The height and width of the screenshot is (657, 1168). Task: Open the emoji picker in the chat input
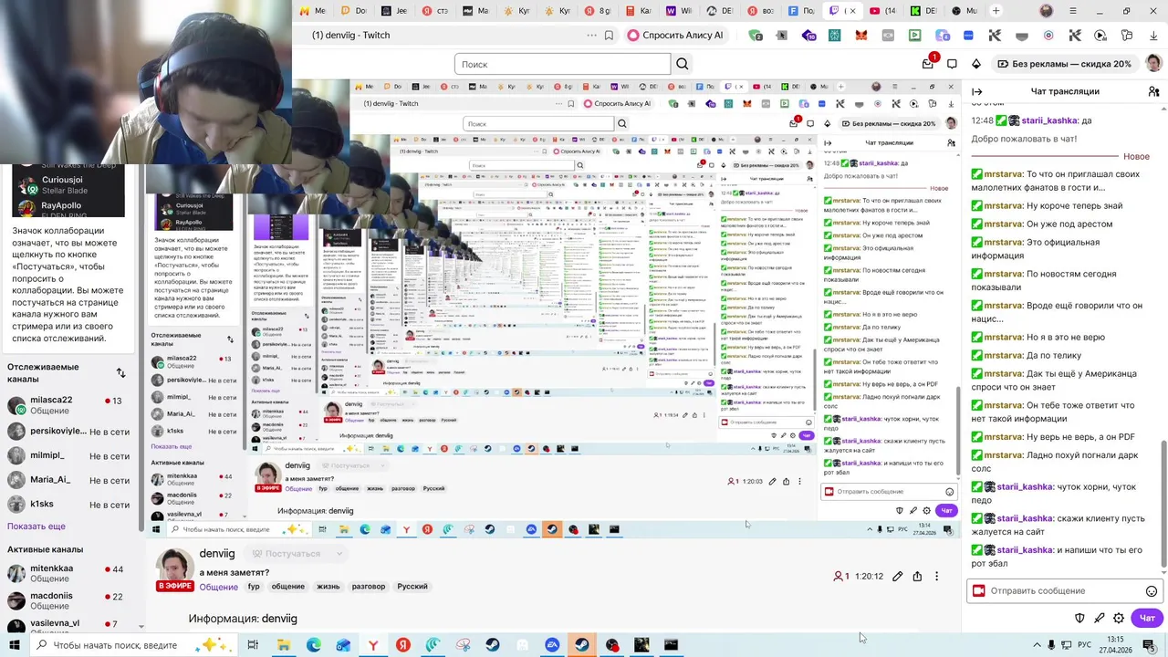1152,590
